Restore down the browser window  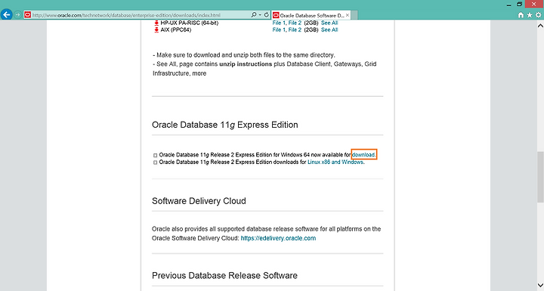(519, 5)
